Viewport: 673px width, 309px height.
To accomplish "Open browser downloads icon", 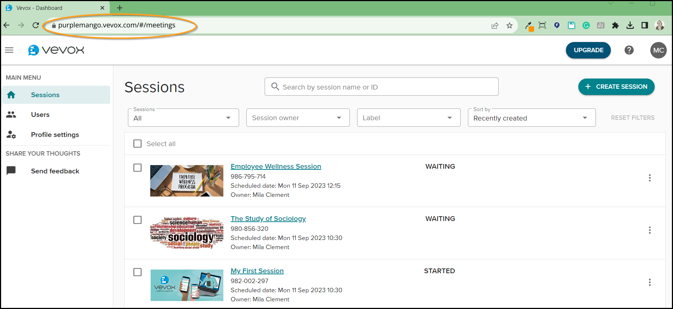I will coord(630,25).
